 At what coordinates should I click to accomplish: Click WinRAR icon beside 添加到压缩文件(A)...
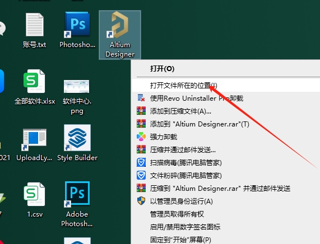point(141,111)
